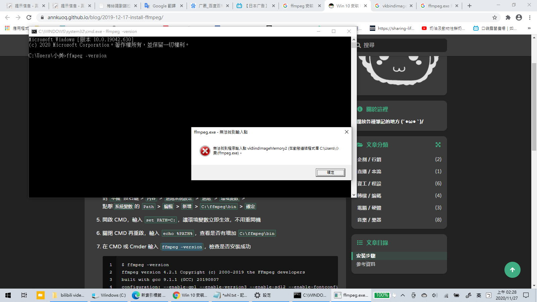Expand the 文章分類 panel with the expand icon
Image resolution: width=537 pixels, height=302 pixels.
click(438, 145)
